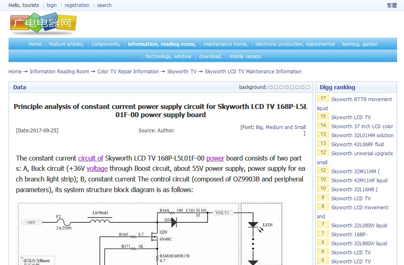Click the circuit diagram image
This screenshot has height=265, width=404.
150,233
